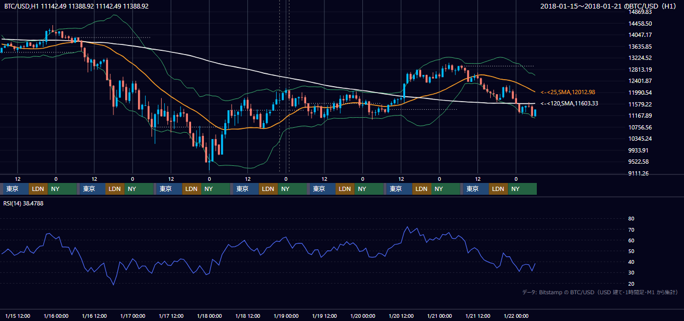Jump to the 1/21 12:00 date label
684x321 pixels.
(478, 315)
